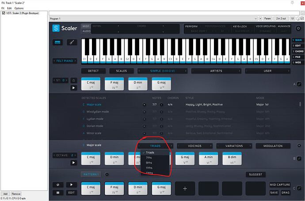Switch to 4 PAD page tab

297,57
